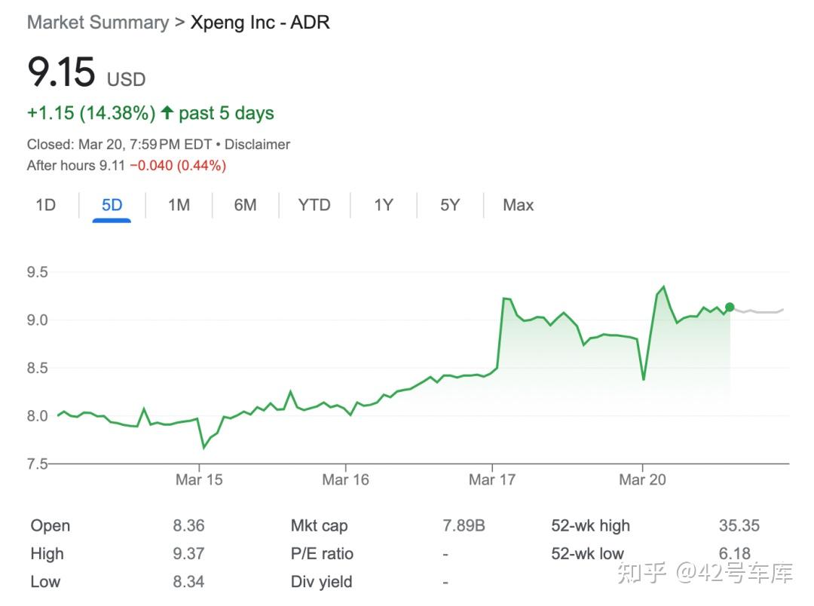Click the Mar 16 date marker
The height and width of the screenshot is (606, 814).
(345, 479)
